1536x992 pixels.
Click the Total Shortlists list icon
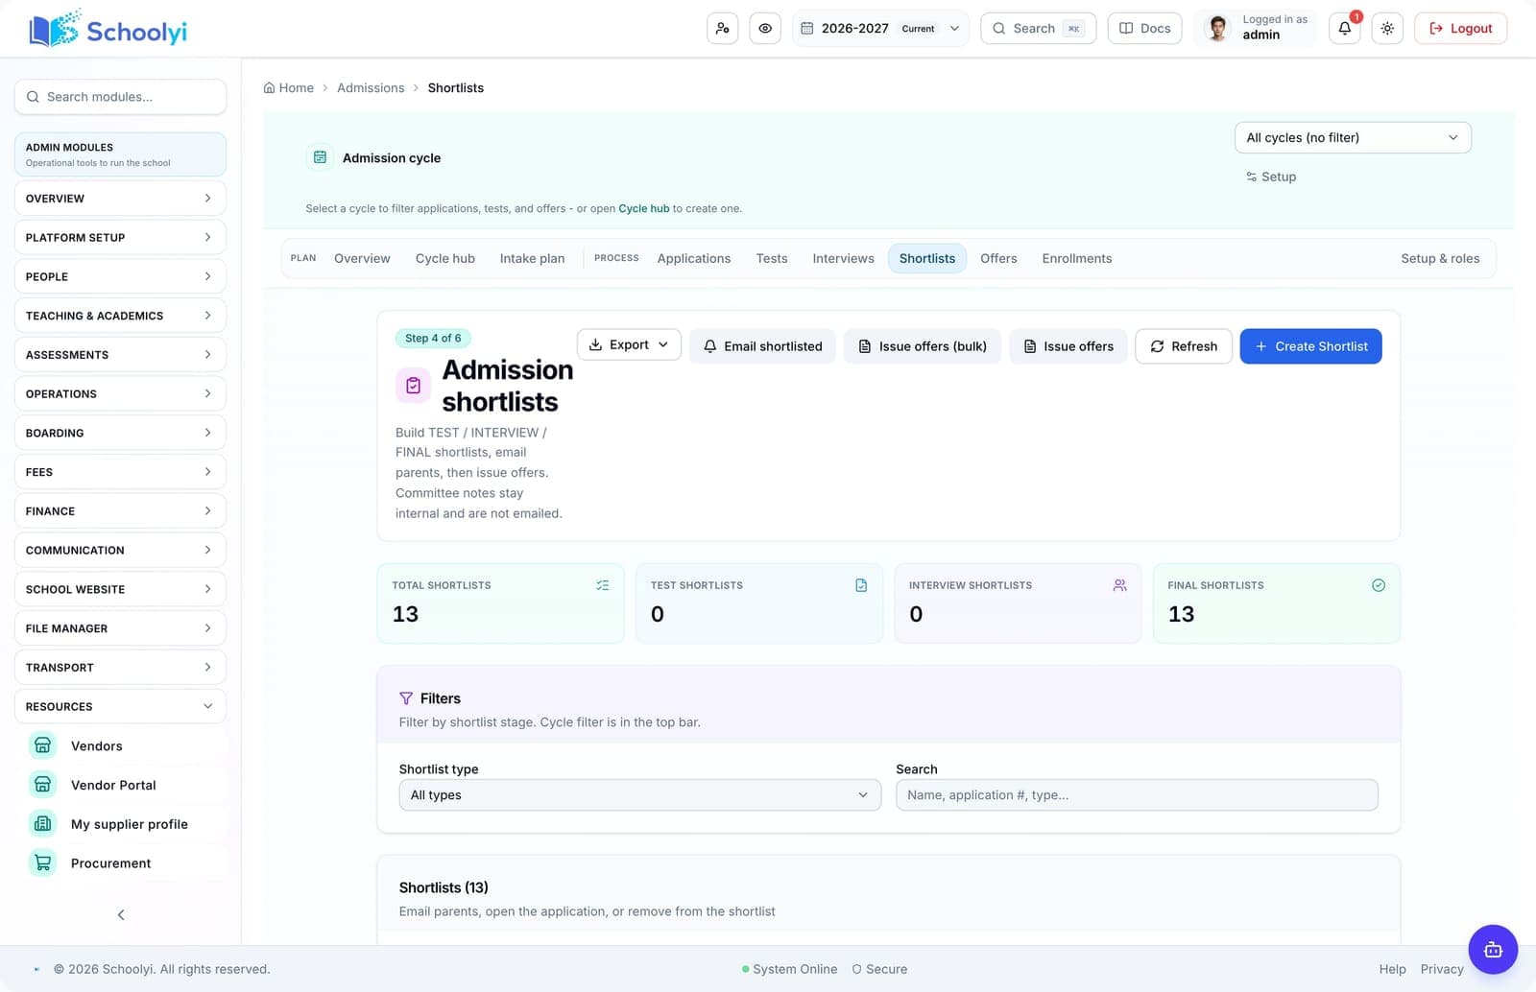coord(602,585)
